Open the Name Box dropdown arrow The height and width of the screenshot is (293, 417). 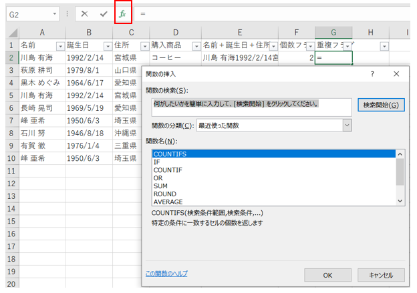coord(54,13)
